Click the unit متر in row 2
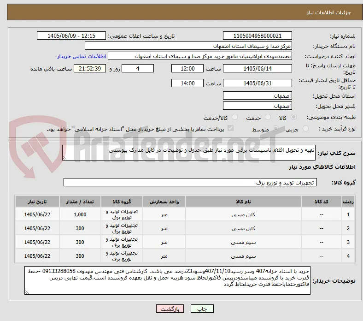 (x=164, y=228)
